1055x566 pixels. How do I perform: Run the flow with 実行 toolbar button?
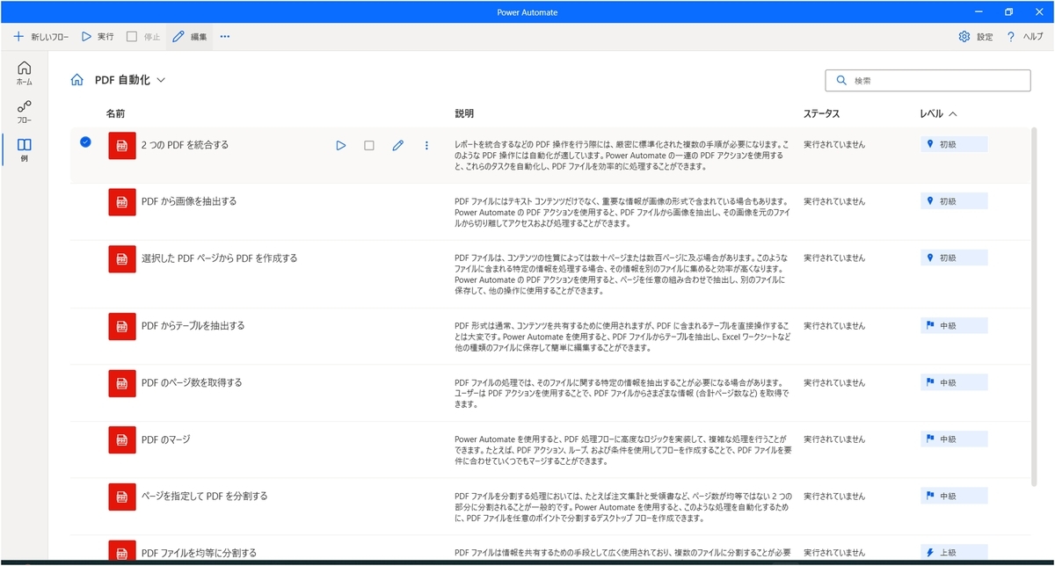pos(98,37)
